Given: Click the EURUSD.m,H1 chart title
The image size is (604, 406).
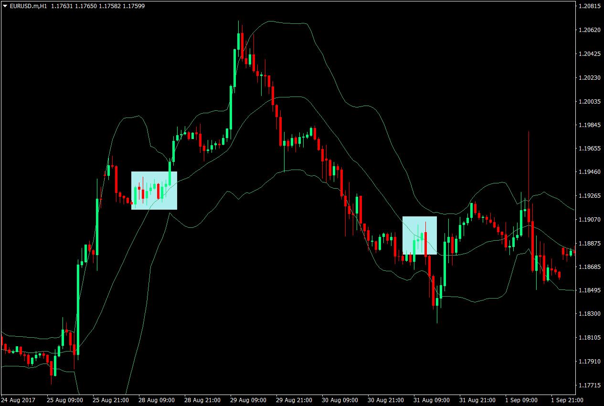Looking at the screenshot, I should (x=29, y=6).
